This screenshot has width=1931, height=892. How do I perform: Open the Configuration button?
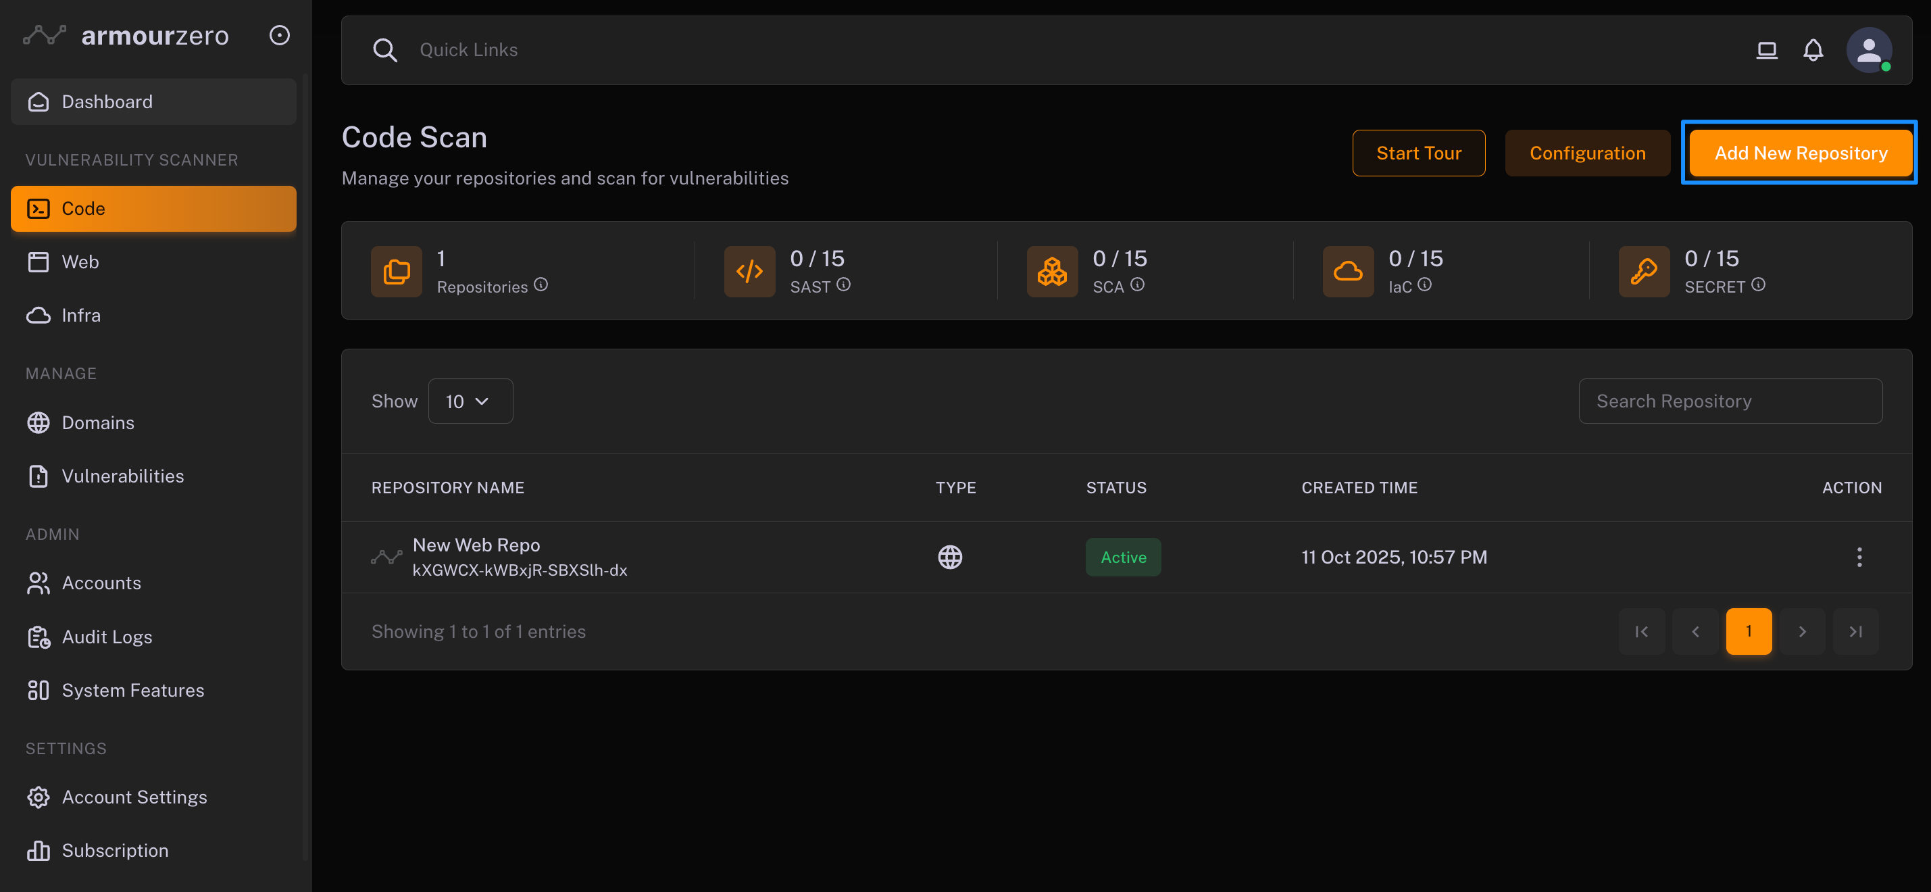pyautogui.click(x=1587, y=153)
